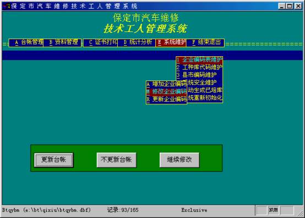Click the 更新台帐 button

[x=54, y=160]
